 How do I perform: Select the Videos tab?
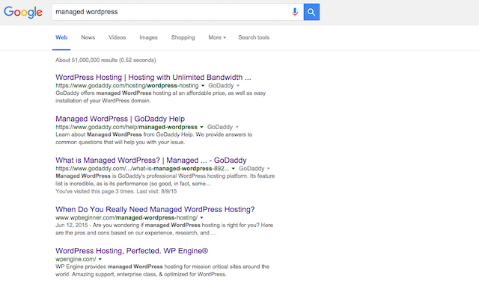117,37
